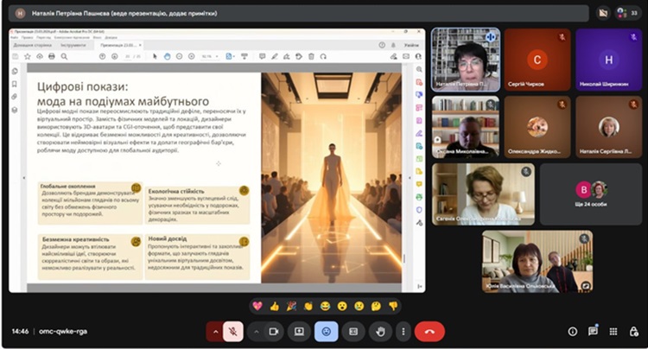Close the emoji reactions panel button
The image size is (648, 349).
(326, 331)
